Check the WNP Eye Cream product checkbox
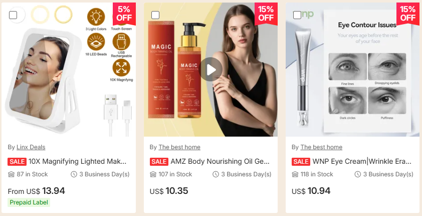The height and width of the screenshot is (216, 422). [x=297, y=16]
